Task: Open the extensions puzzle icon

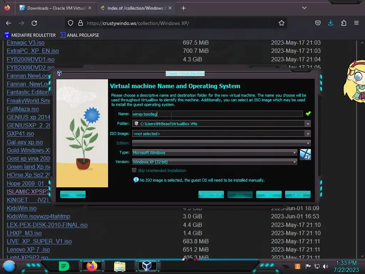Action: pos(344,23)
